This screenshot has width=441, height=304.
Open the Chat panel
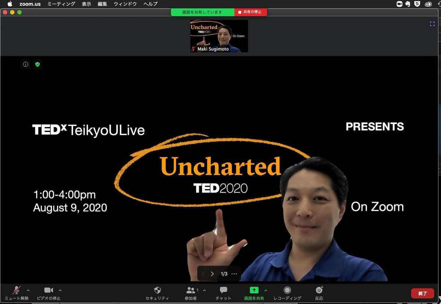click(x=223, y=292)
